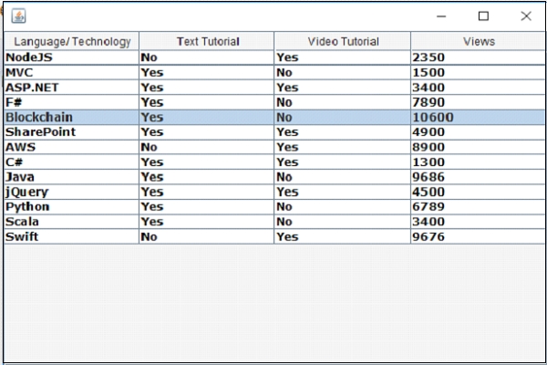Click the Python row name cell

coord(71,206)
